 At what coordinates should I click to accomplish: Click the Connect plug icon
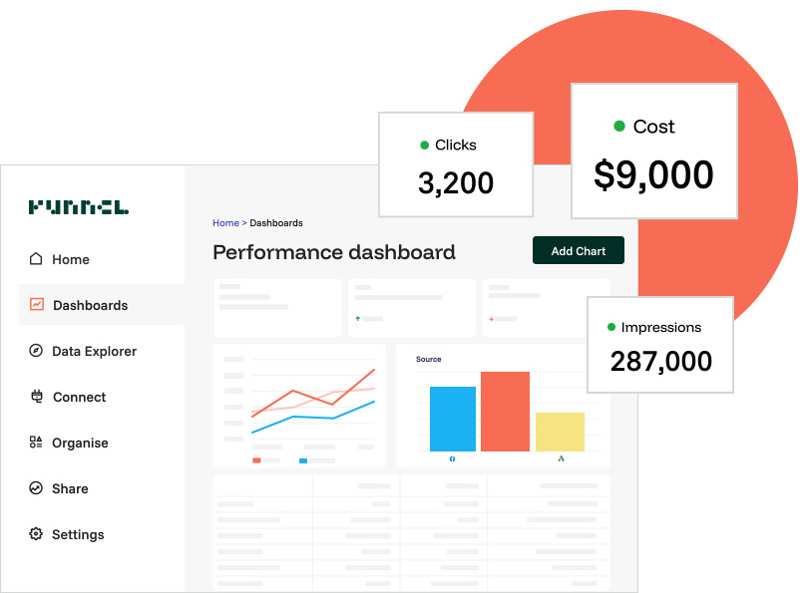tap(37, 397)
